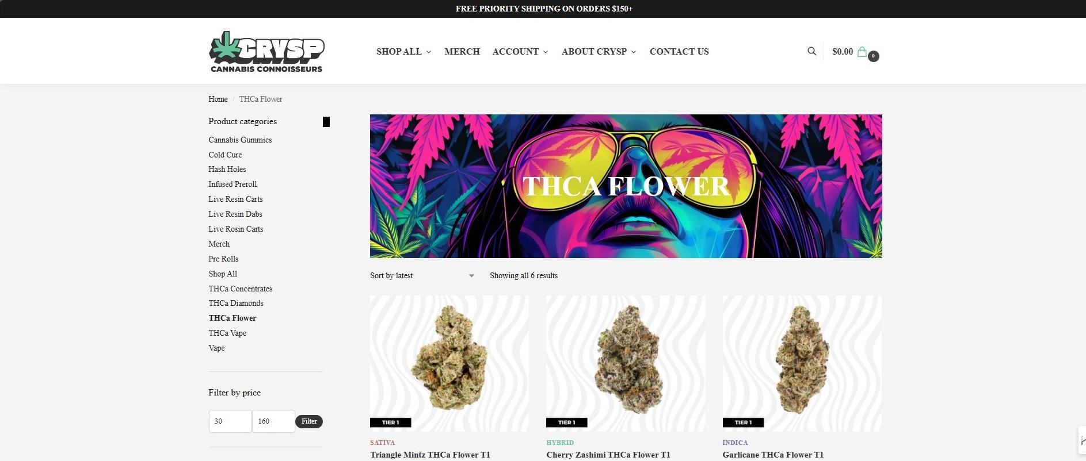Toggle the Product categories black square
Viewport: 1086px width, 461px height.
pos(326,122)
